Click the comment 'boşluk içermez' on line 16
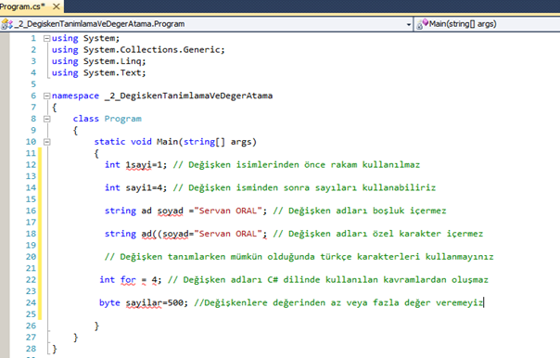Screen dimensions: 560x358 pos(409,211)
